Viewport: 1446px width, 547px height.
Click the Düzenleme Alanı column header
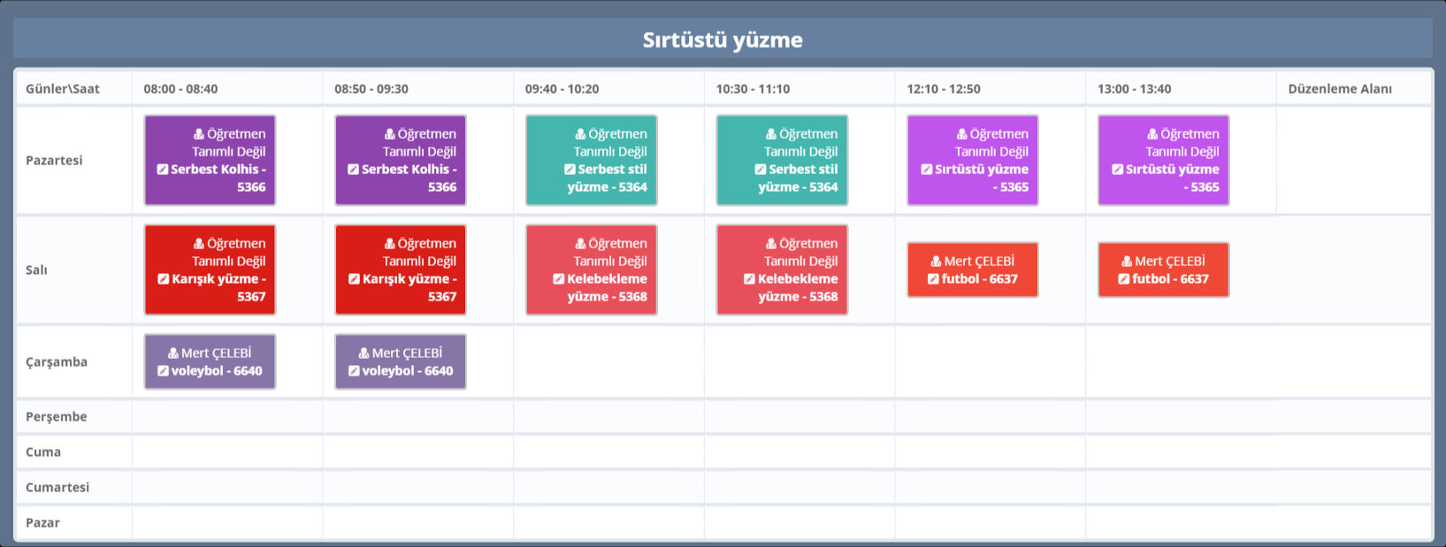[x=1339, y=89]
